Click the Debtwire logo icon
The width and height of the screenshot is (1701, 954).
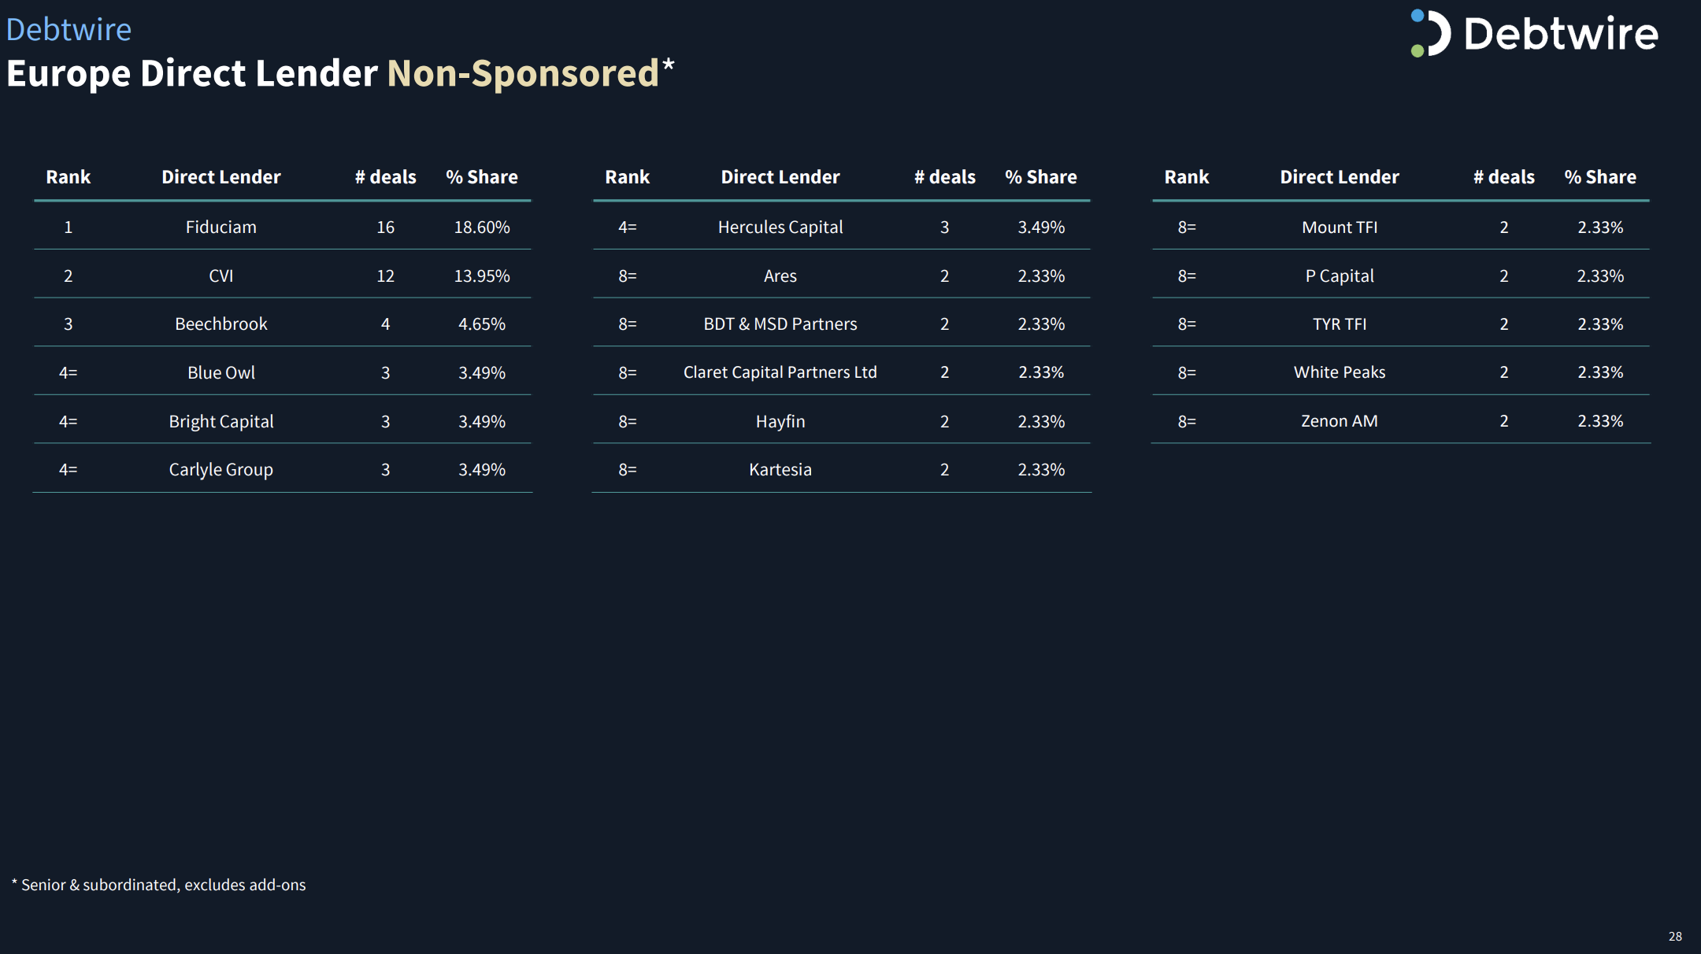click(x=1430, y=33)
